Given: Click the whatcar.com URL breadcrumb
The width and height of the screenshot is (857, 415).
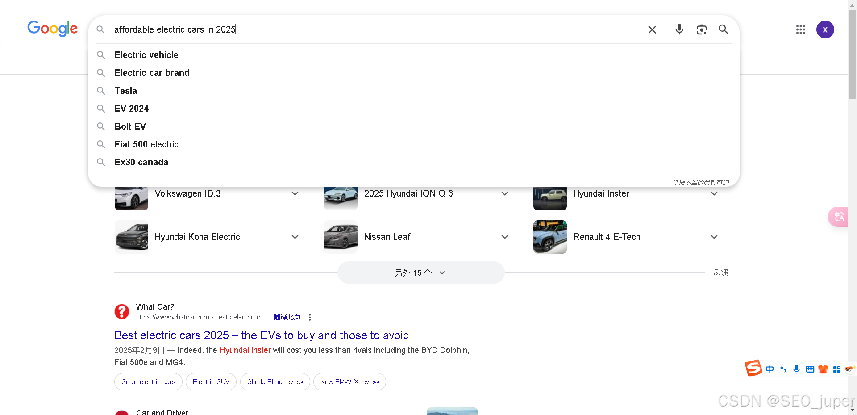Looking at the screenshot, I should point(201,317).
